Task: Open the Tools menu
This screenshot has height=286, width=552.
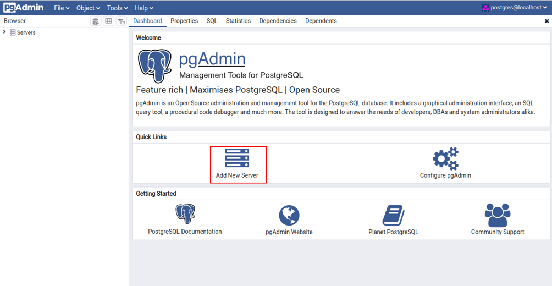Action: [117, 8]
